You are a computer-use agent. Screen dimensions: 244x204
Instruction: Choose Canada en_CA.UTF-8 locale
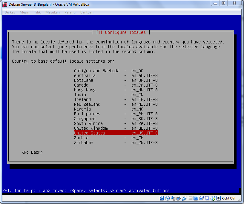tap(116, 85)
